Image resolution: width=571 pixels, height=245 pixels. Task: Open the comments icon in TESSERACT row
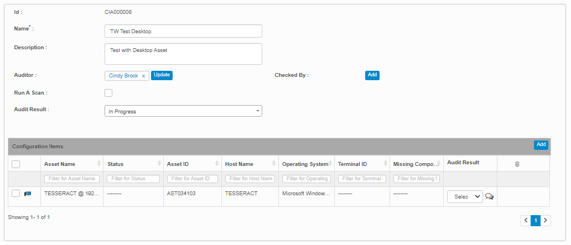tap(489, 196)
